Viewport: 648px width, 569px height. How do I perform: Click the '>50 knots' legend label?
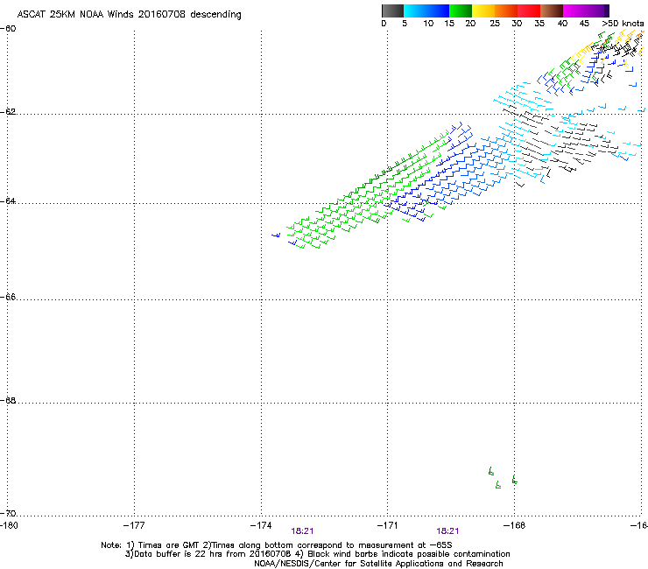[x=623, y=24]
